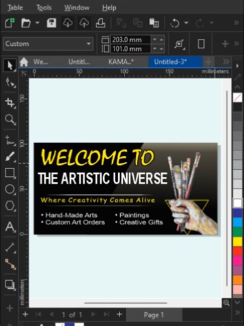Click the page width field 203.0 mm
Image resolution: width=244 pixels, height=326 pixels.
[130, 39]
